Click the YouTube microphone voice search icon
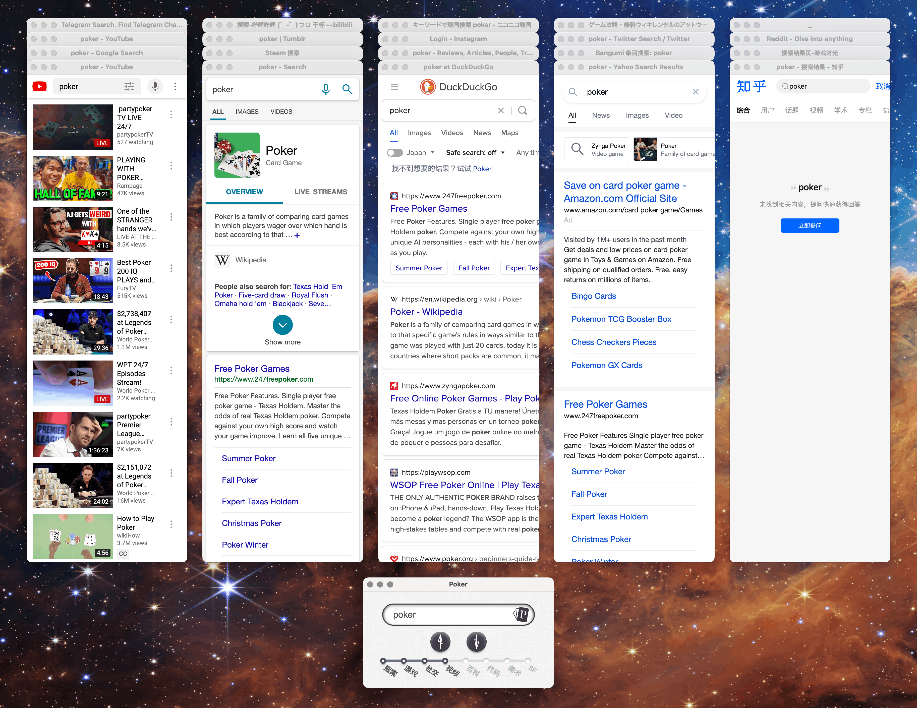Viewport: 917px width, 708px height. pos(155,87)
